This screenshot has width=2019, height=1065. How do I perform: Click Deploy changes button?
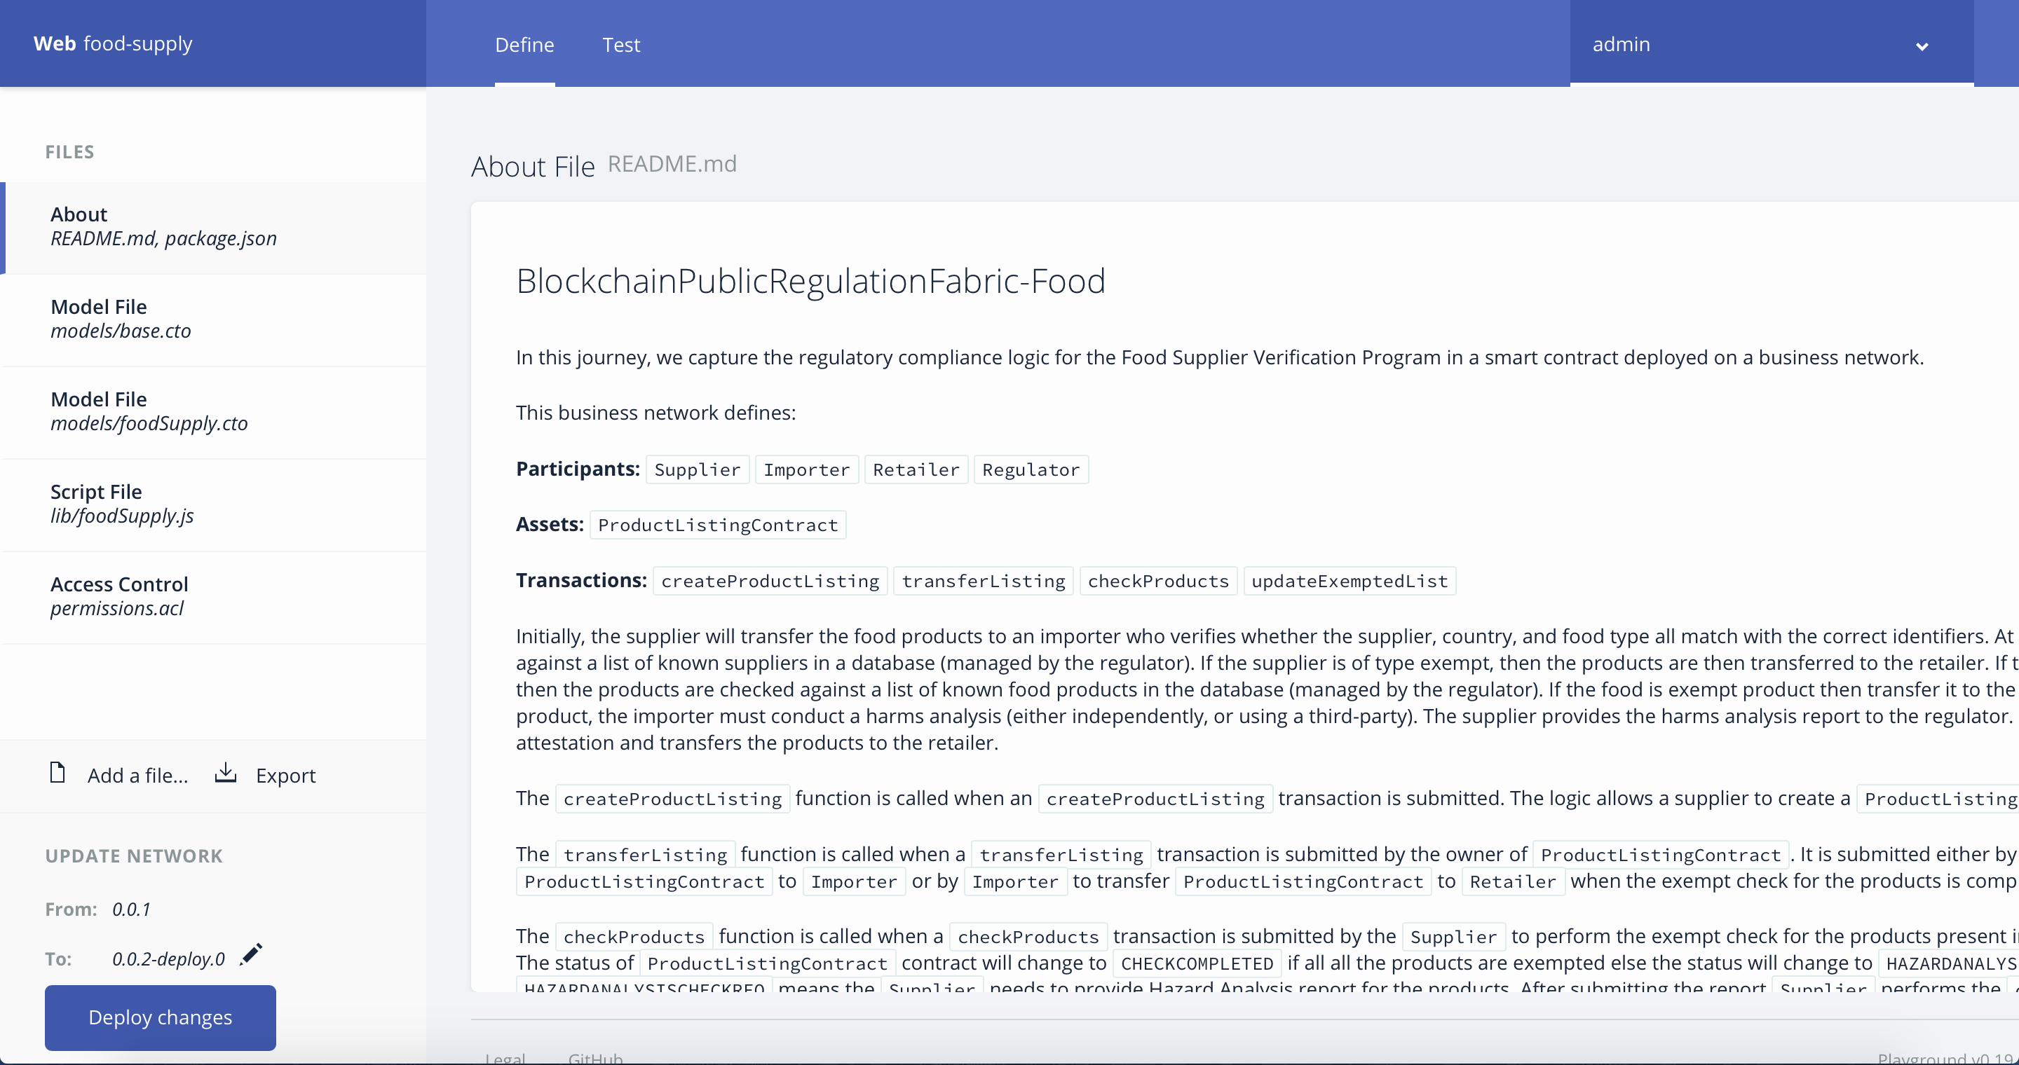click(x=159, y=1017)
